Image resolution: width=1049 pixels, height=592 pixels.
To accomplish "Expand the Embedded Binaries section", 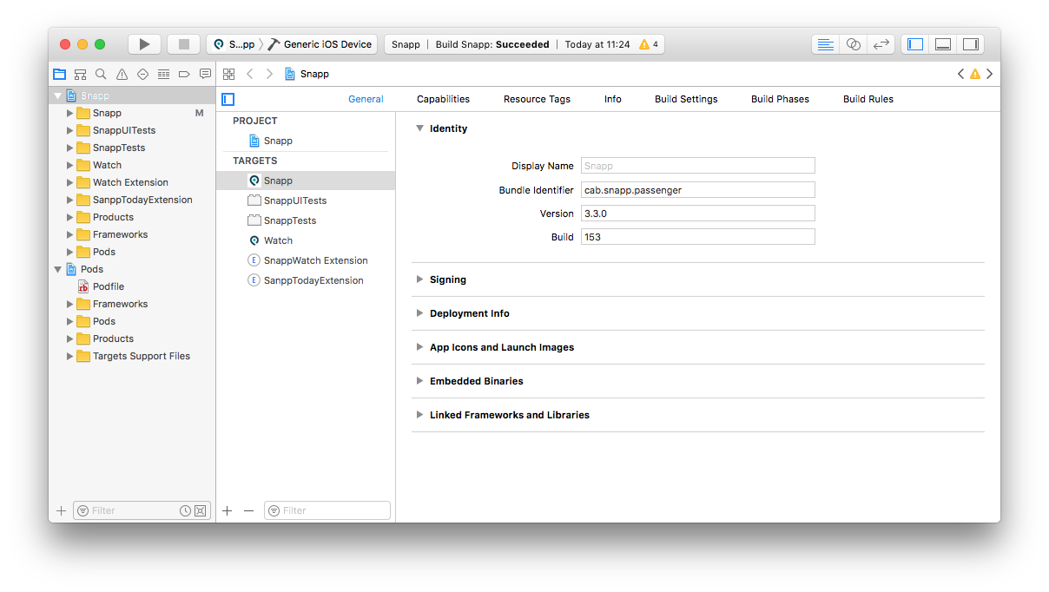I will tap(420, 381).
